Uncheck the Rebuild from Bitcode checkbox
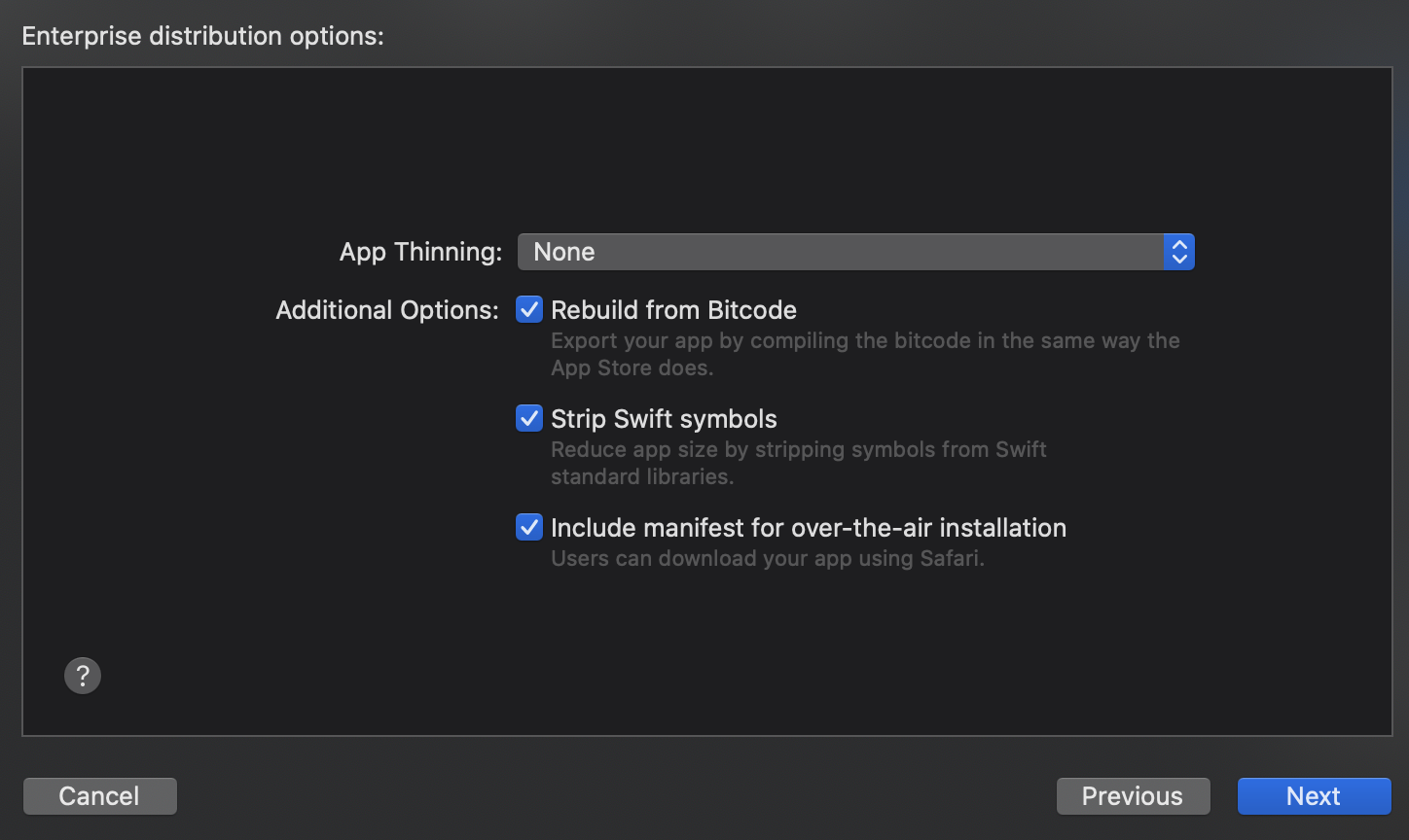Image resolution: width=1409 pixels, height=840 pixels. coord(529,310)
